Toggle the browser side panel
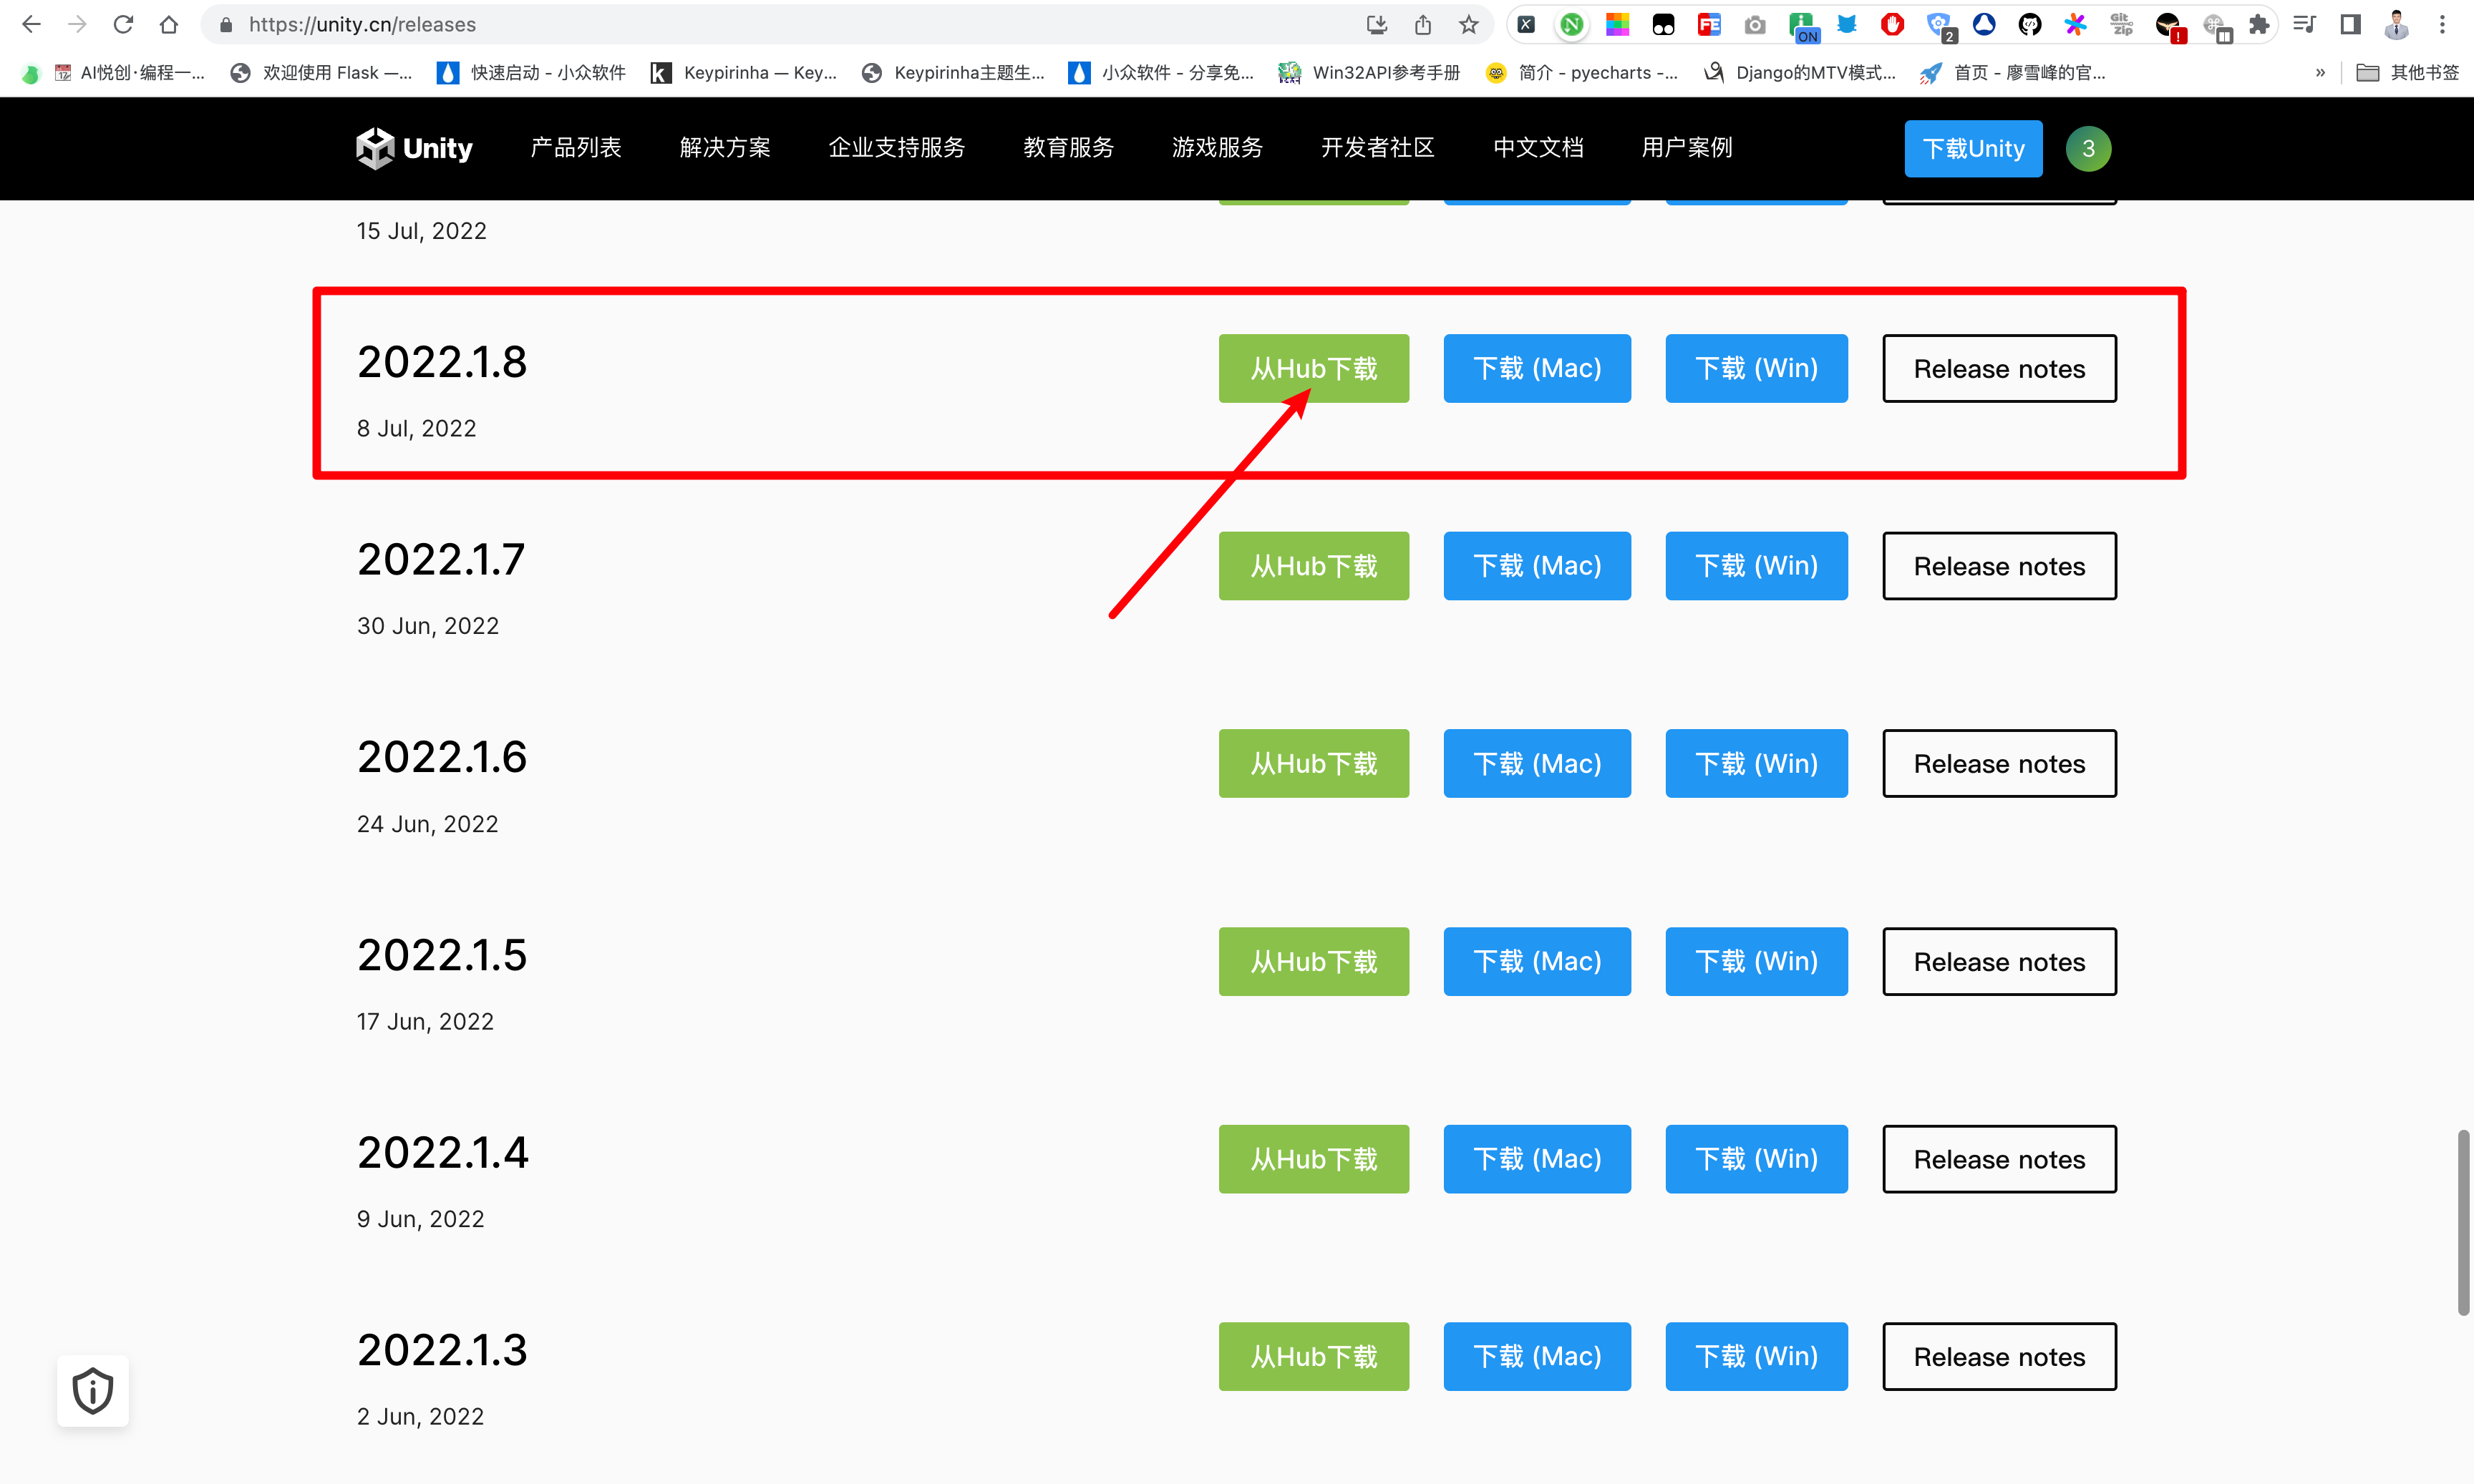This screenshot has height=1484, width=2474. tap(2351, 25)
